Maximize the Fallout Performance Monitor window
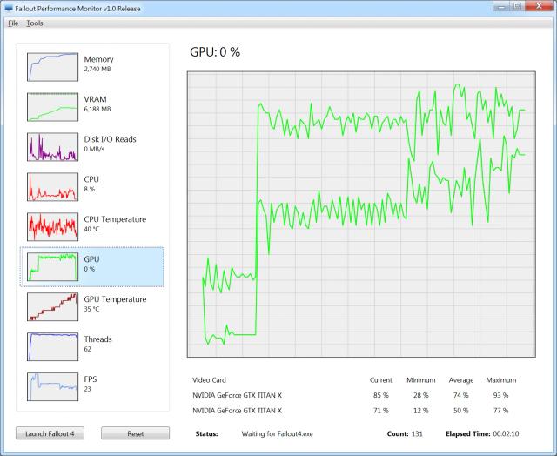 tap(517, 6)
